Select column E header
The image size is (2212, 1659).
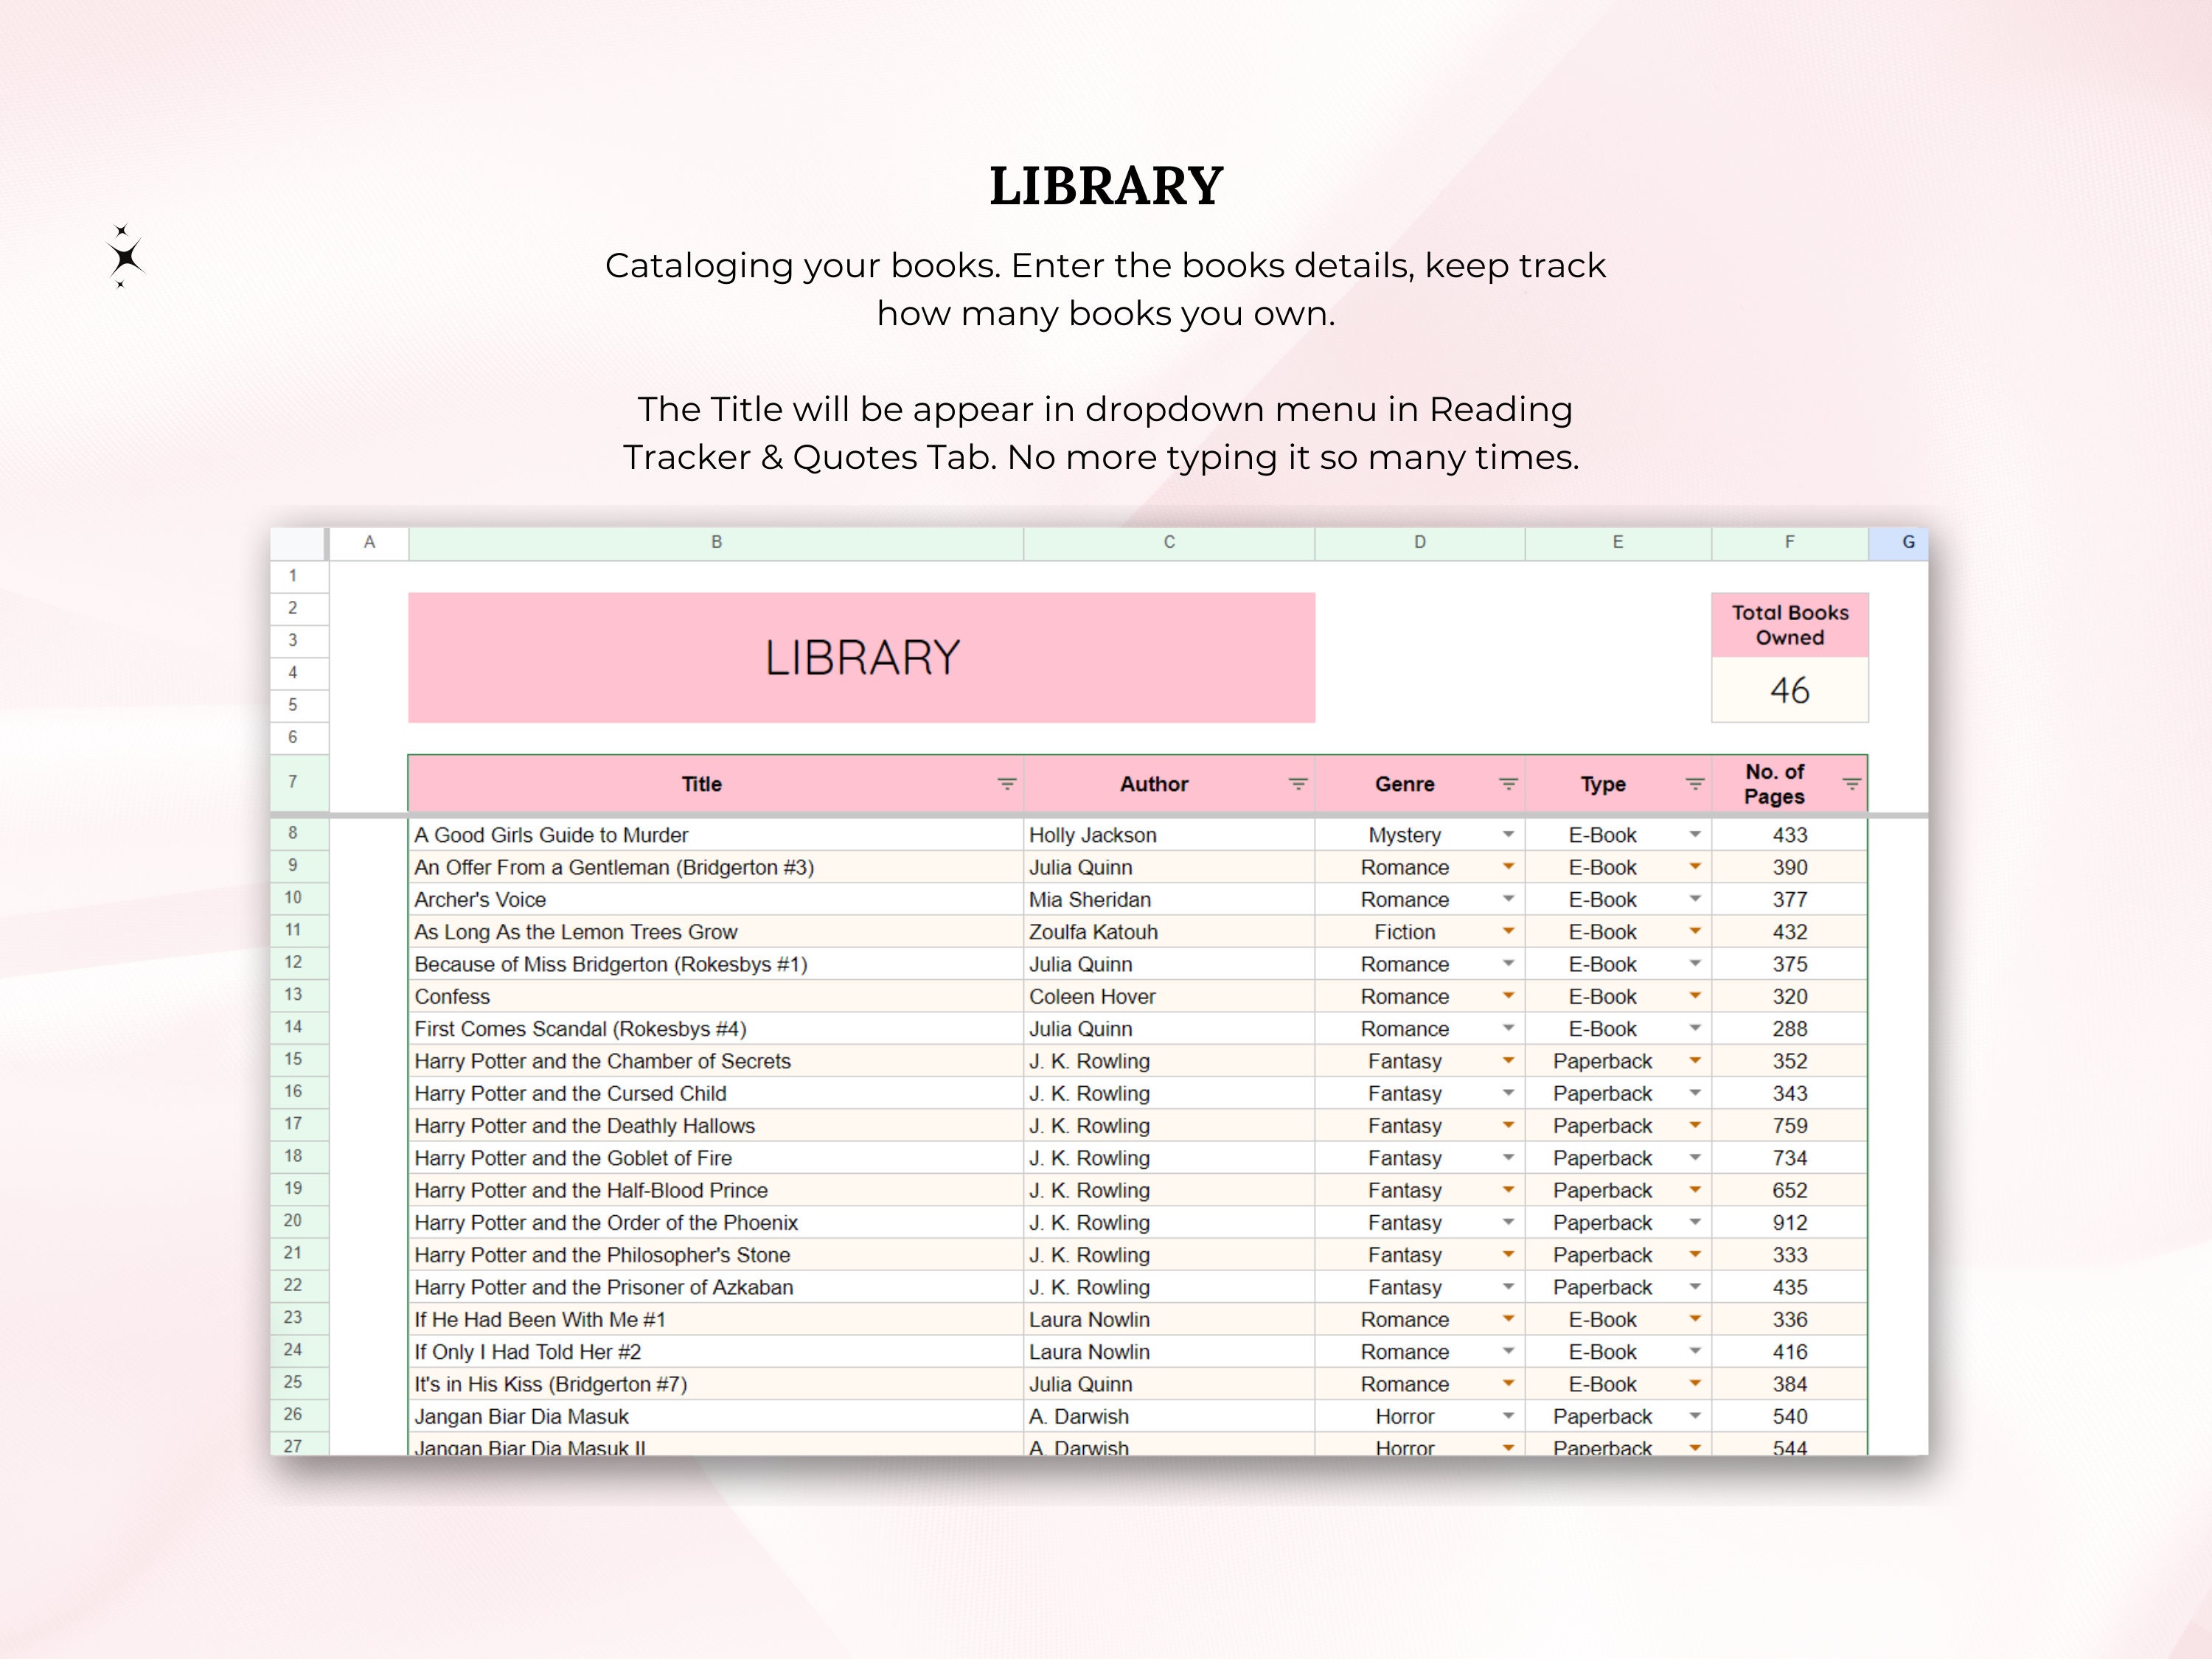pos(1618,542)
